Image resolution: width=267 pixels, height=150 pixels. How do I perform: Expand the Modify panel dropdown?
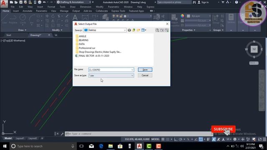pos(57,30)
